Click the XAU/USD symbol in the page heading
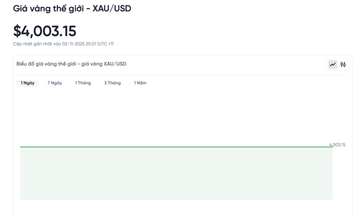Viewport: 358px width, 217px height. (112, 8)
